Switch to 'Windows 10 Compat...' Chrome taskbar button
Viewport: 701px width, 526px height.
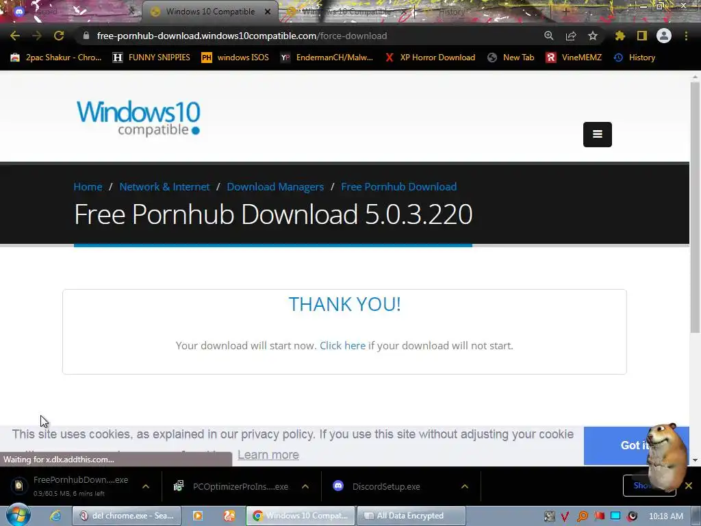301,516
